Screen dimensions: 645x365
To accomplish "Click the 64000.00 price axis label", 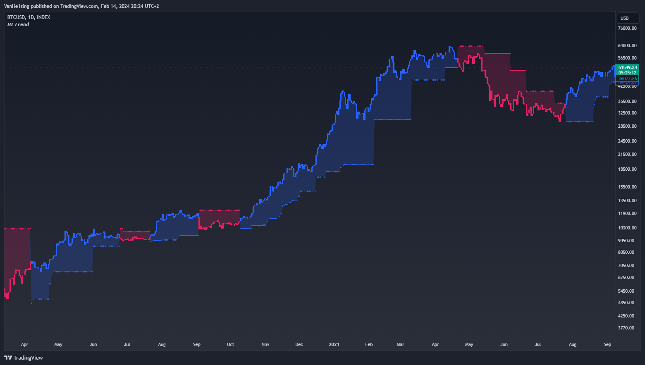I will pyautogui.click(x=627, y=45).
